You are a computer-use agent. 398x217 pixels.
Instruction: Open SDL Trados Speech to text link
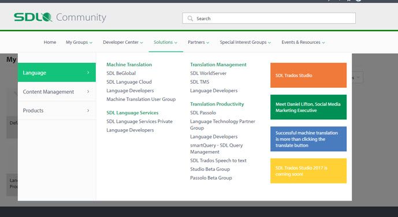[x=218, y=160]
